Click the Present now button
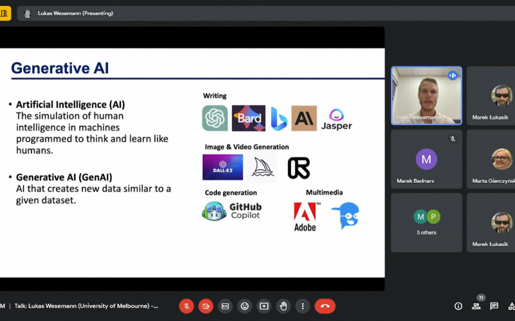The image size is (515, 321). tap(264, 306)
